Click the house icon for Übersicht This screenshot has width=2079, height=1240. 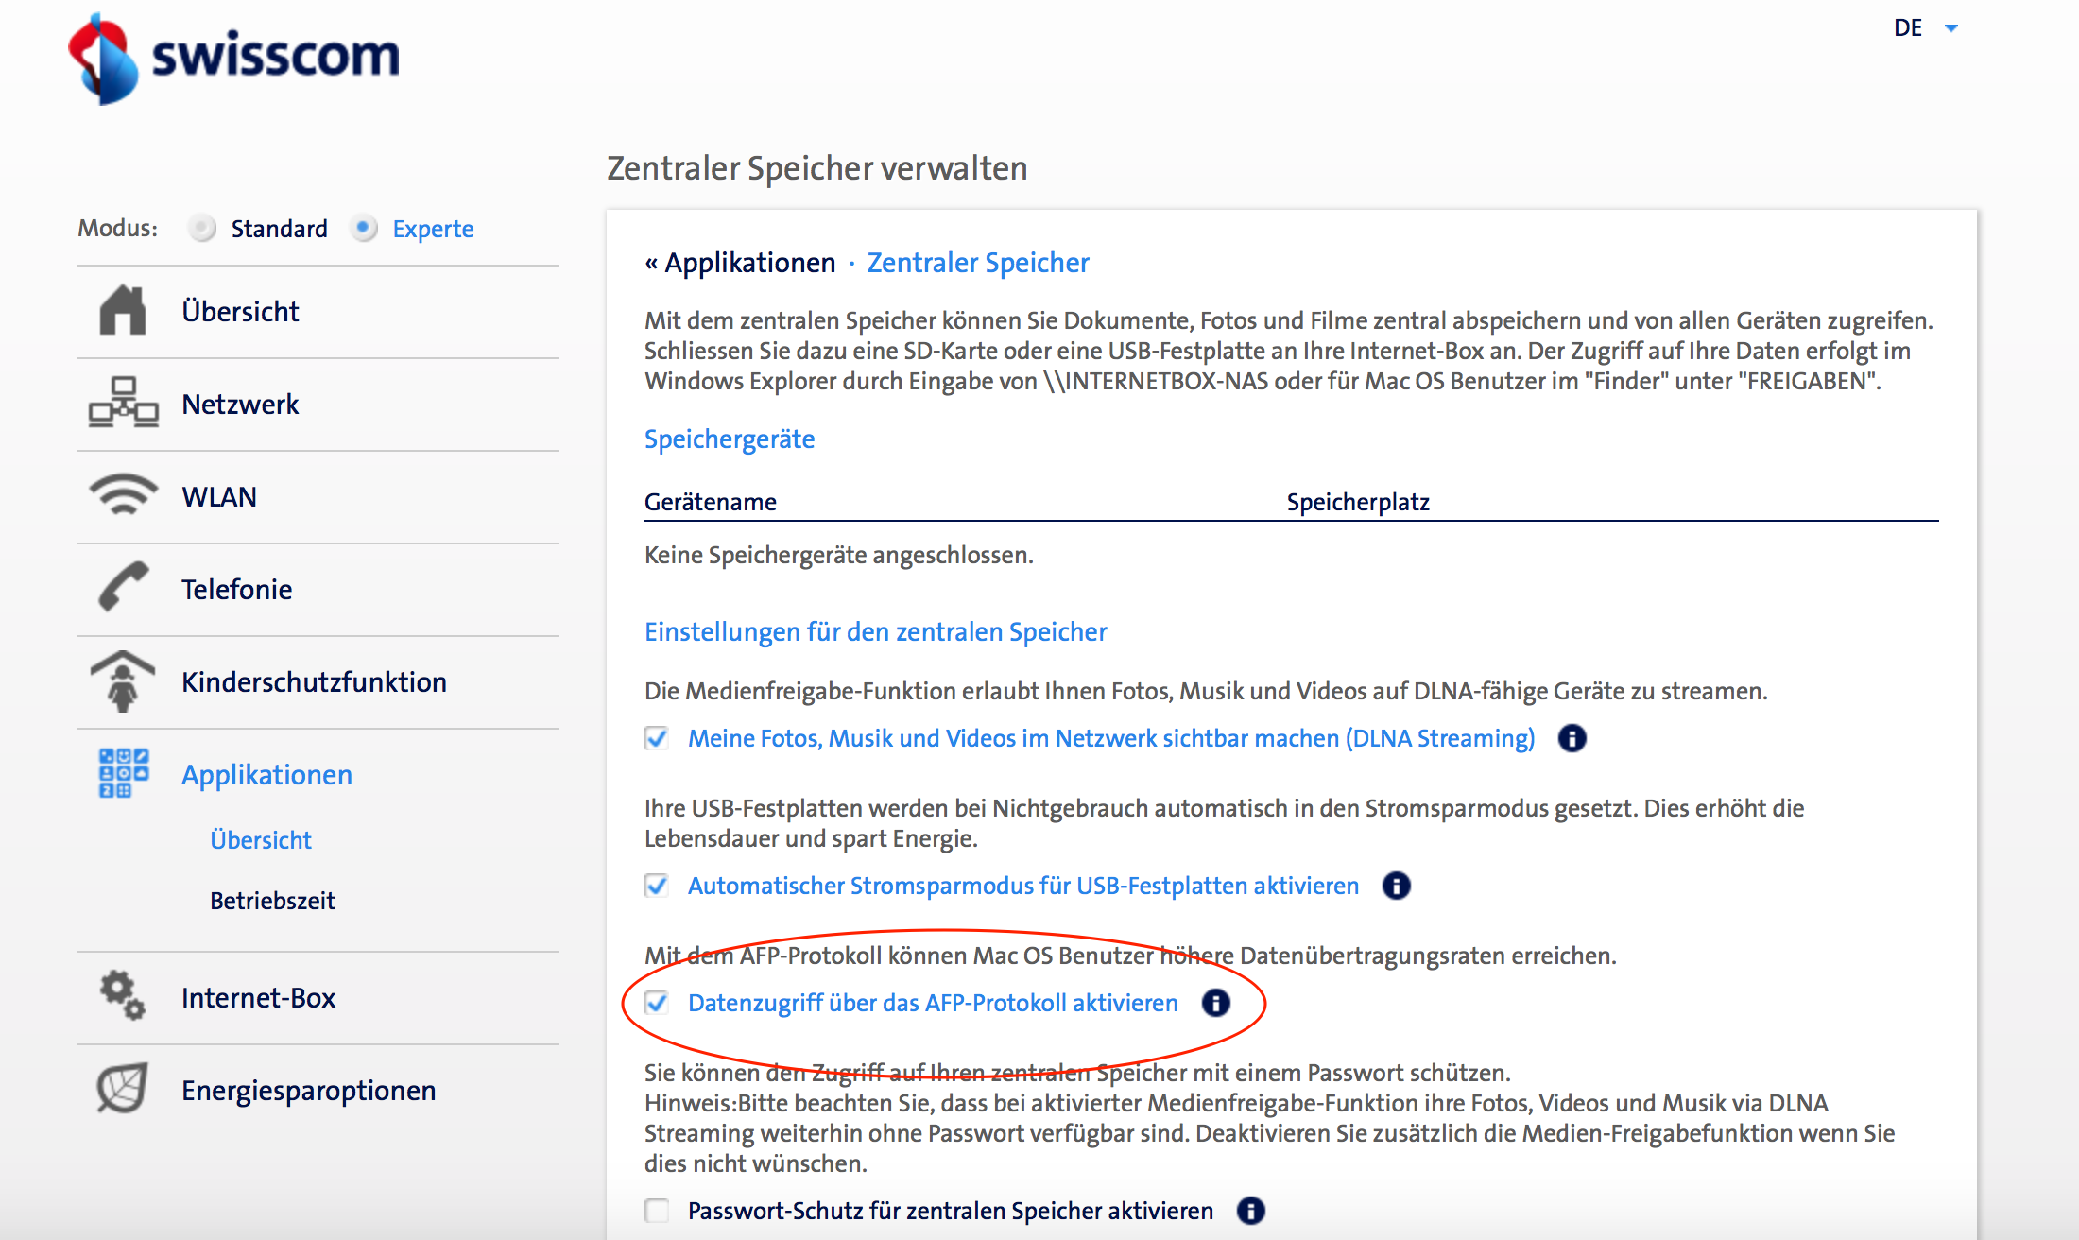[x=123, y=310]
